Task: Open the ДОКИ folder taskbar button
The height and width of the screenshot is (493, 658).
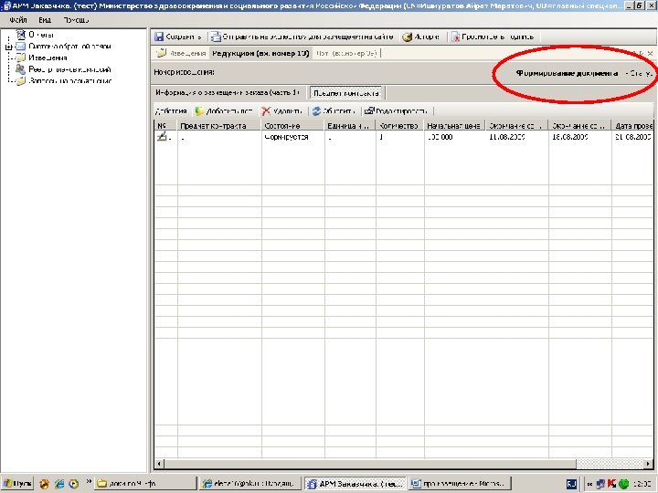Action: pos(144,484)
